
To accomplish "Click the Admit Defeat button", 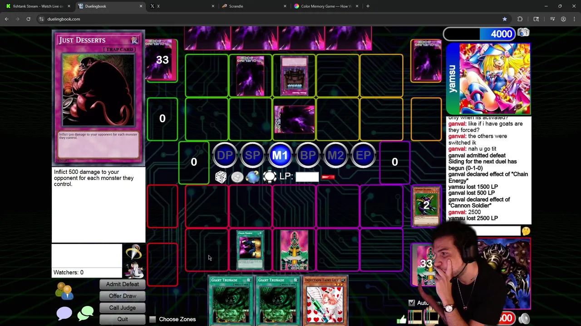I will pos(123,284).
